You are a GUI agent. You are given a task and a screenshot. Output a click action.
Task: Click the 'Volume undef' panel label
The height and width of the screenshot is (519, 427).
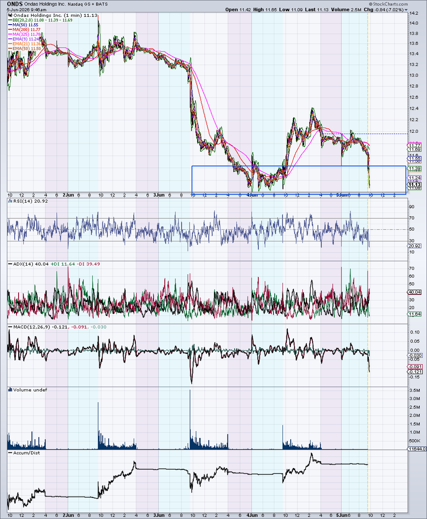point(28,390)
